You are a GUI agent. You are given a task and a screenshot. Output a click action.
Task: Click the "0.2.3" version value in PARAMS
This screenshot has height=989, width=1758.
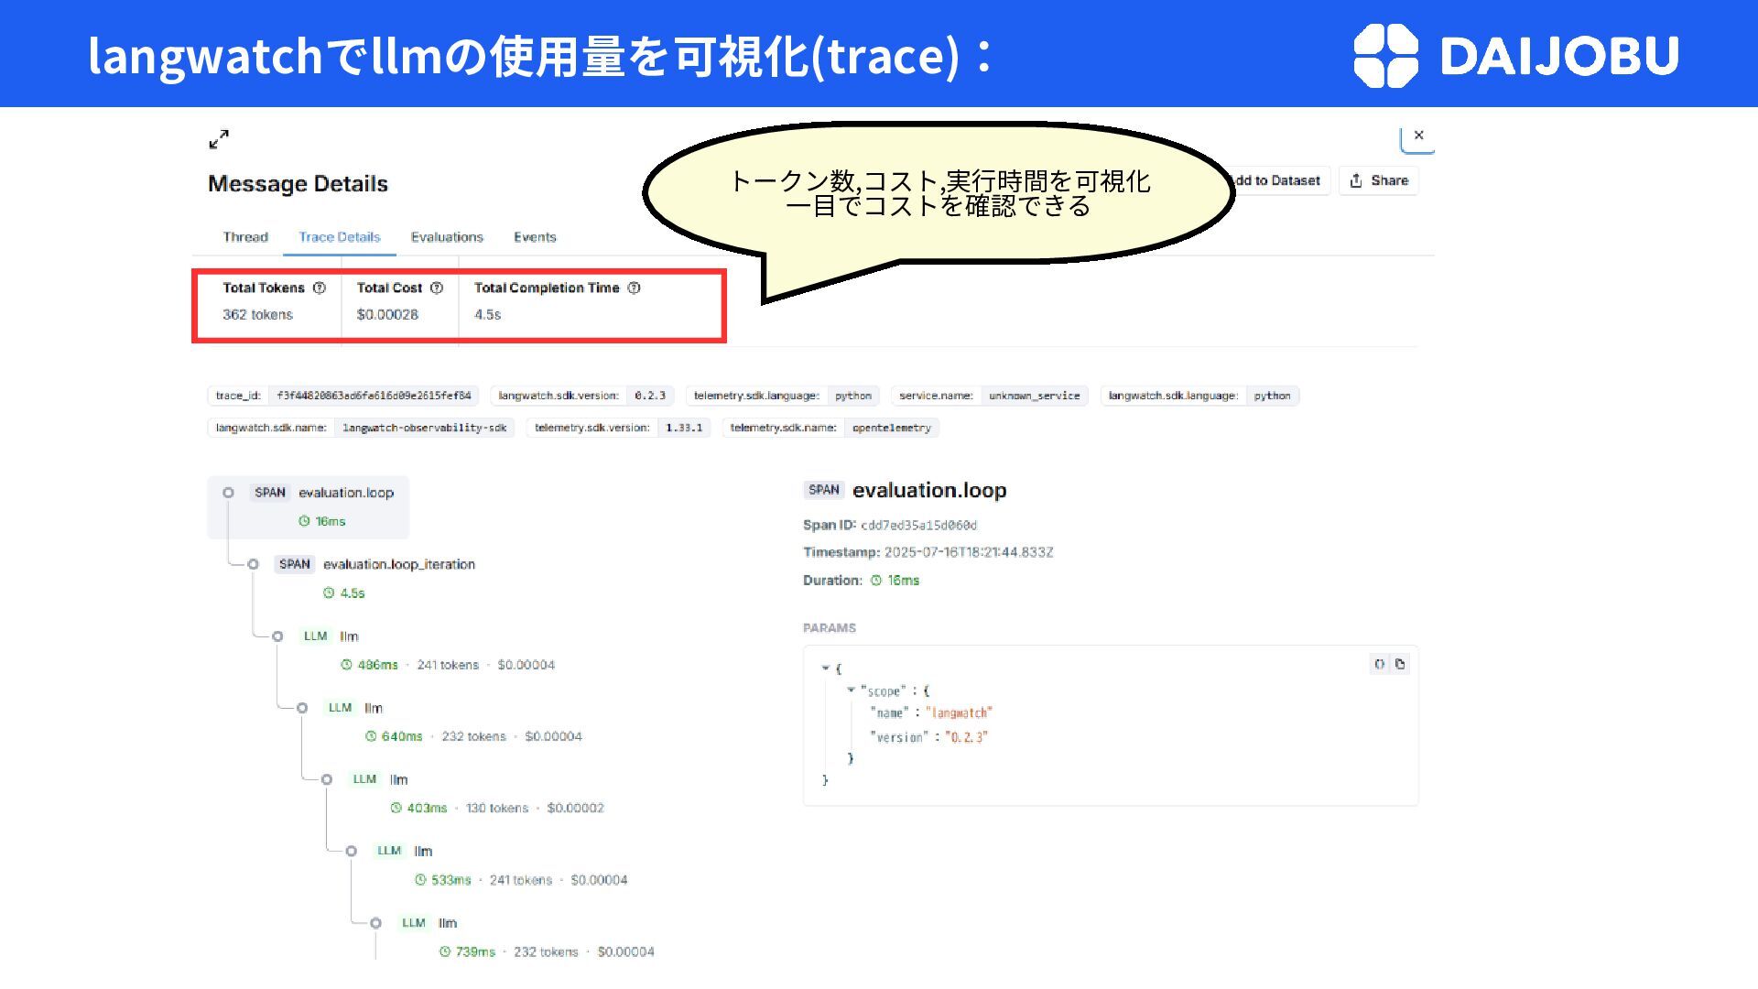click(966, 737)
